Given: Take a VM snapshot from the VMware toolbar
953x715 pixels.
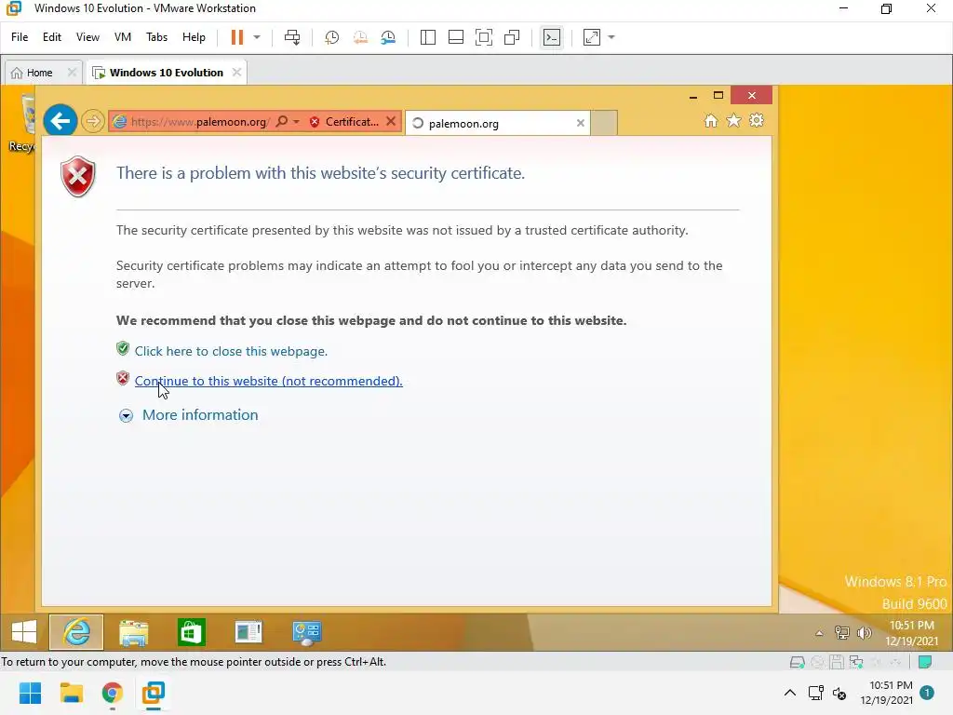Looking at the screenshot, I should [332, 37].
